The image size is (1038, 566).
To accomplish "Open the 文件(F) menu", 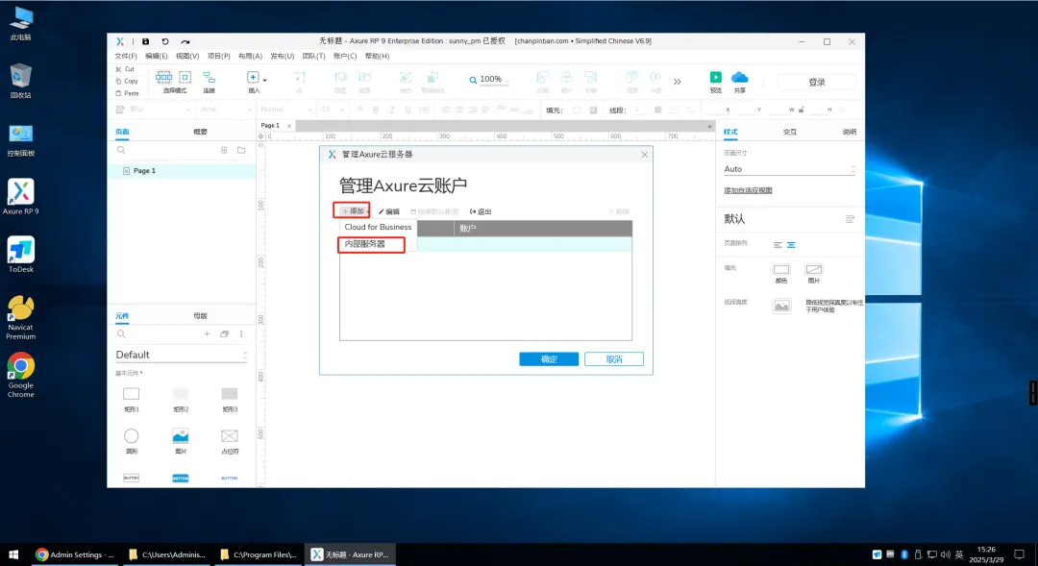I will pyautogui.click(x=126, y=57).
